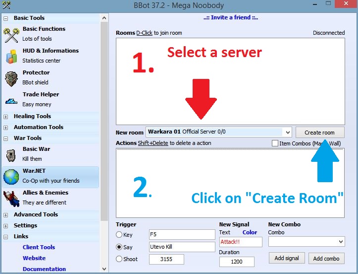
Task: Click the BBot app icon in title bar
Action: click(x=6, y=5)
